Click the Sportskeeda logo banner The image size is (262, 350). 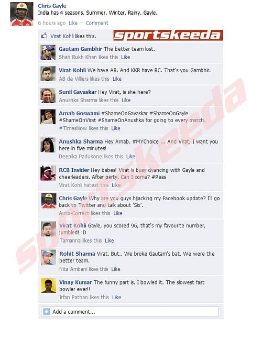168,35
